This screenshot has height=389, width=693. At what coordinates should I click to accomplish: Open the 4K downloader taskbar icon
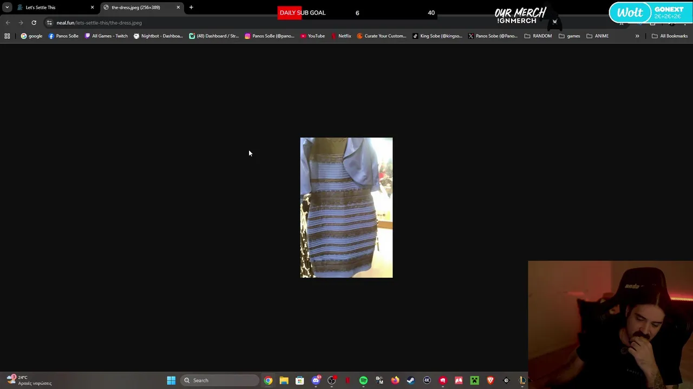427,380
